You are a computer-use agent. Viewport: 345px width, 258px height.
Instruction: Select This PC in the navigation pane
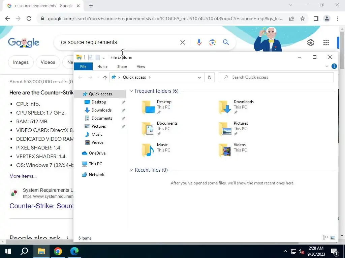click(x=95, y=164)
